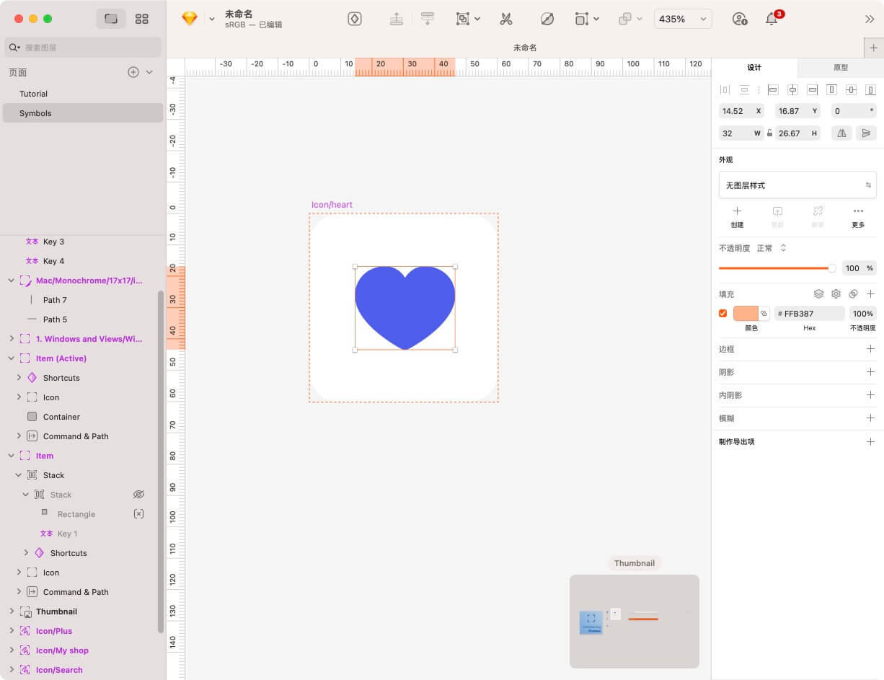This screenshot has width=884, height=680.
Task: Select the Tutorial page
Action: 34,94
